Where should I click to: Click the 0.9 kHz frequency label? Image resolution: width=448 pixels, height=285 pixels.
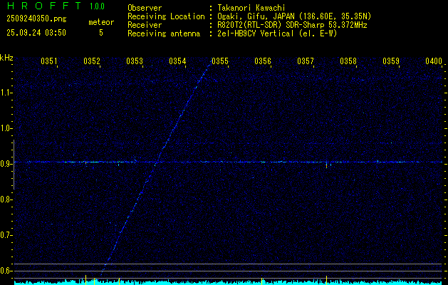click(x=5, y=164)
